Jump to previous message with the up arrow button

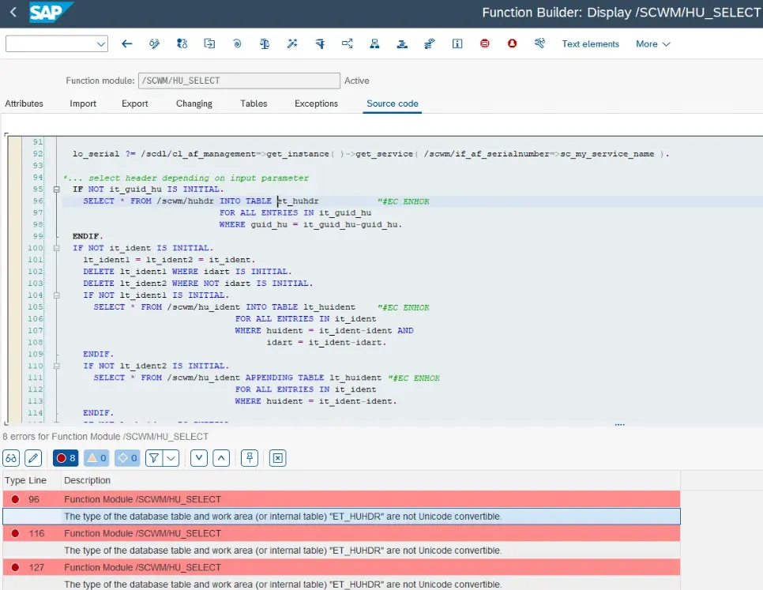(222, 458)
